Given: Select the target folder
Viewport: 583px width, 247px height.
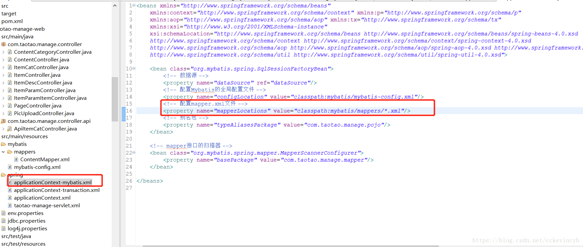Looking at the screenshot, I should 9,14.
